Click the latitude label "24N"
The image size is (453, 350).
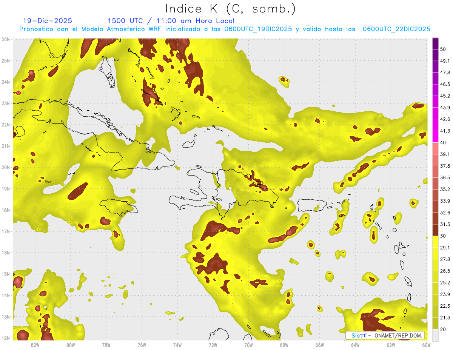6,82
